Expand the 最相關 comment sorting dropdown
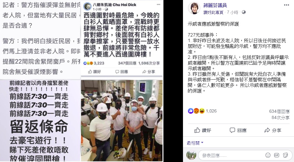Screen dimensions: 294x162 click(x=195, y=143)
